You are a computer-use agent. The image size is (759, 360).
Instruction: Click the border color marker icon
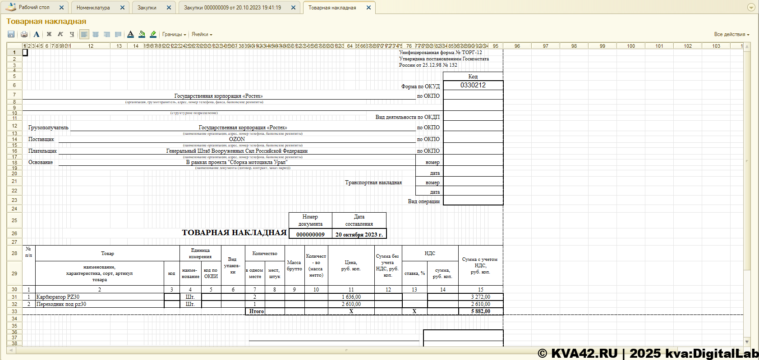153,34
